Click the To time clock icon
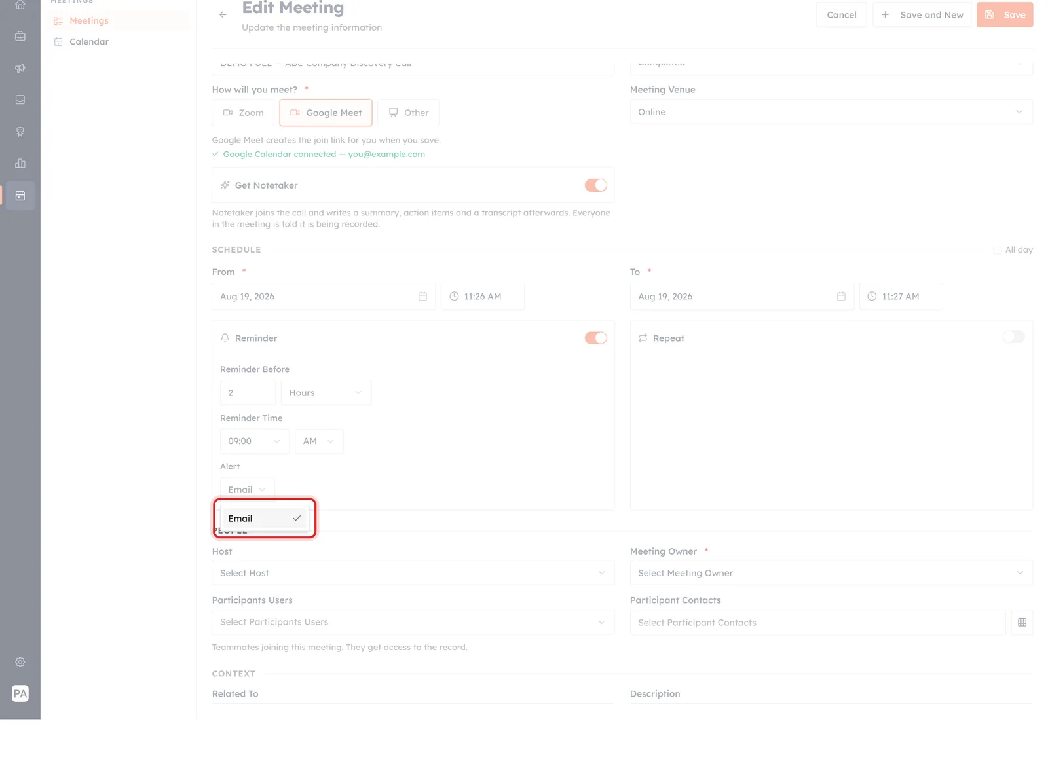The height and width of the screenshot is (768, 1048). pos(872,297)
